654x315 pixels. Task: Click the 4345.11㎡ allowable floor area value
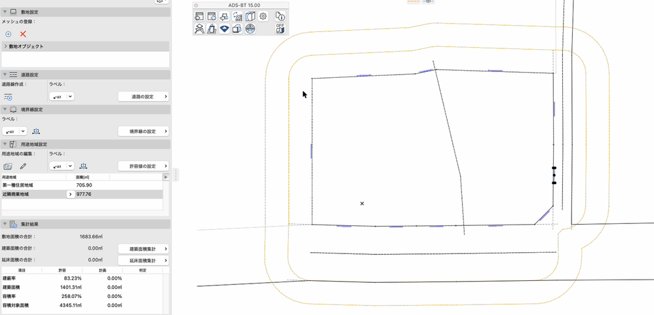click(71, 305)
